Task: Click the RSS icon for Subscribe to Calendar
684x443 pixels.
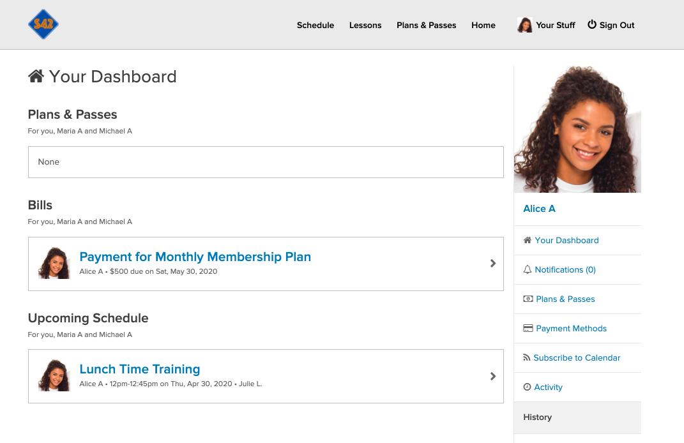Action: click(527, 358)
